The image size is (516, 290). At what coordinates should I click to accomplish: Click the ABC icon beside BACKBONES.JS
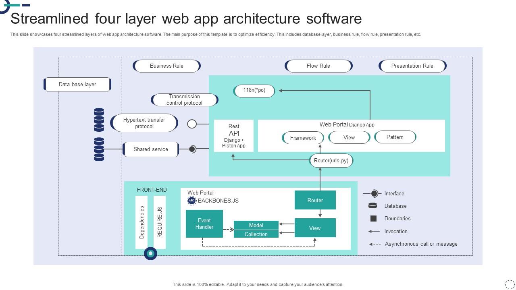(191, 200)
